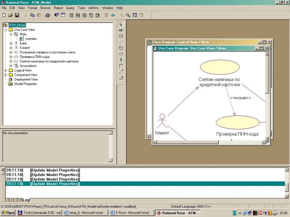
Task: Select the Package tool in toolbox
Action: (x=121, y=48)
